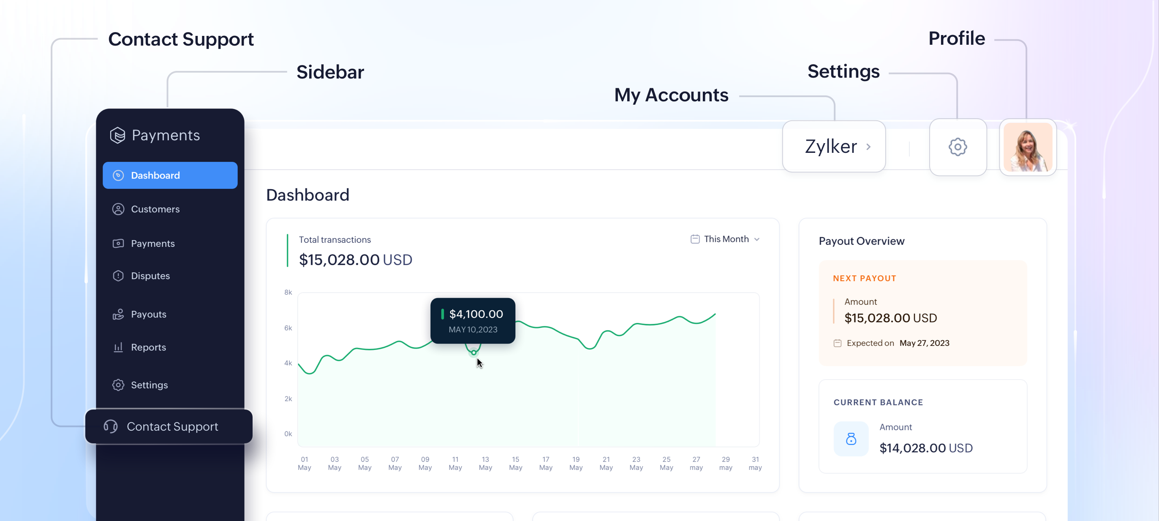Click the money bag icon beside current balance
1159x521 pixels.
click(x=851, y=439)
